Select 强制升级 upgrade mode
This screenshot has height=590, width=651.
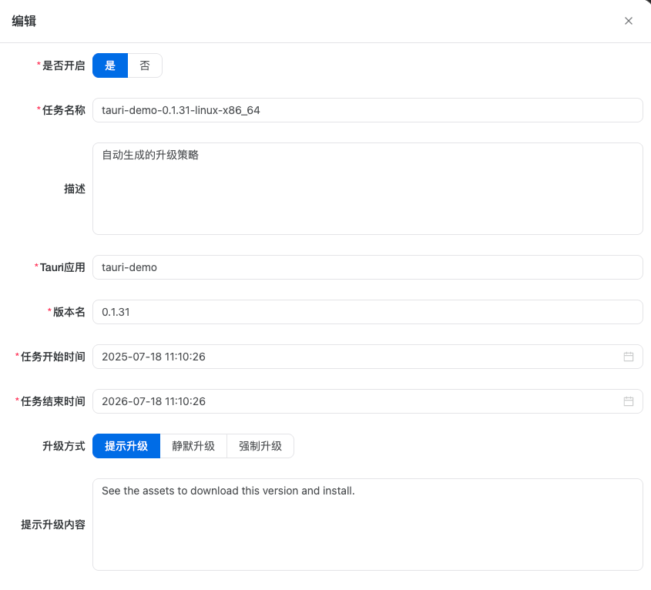coord(260,446)
